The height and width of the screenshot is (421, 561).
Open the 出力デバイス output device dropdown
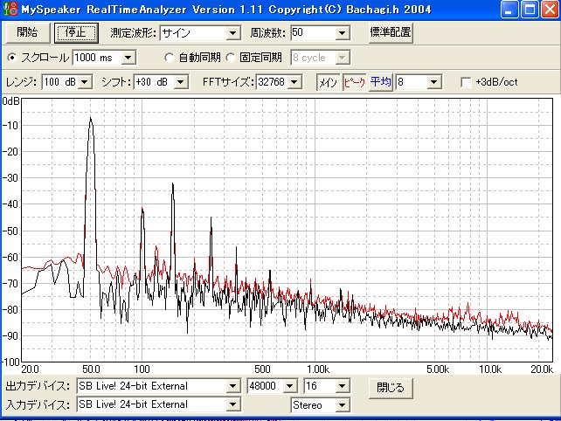point(157,386)
